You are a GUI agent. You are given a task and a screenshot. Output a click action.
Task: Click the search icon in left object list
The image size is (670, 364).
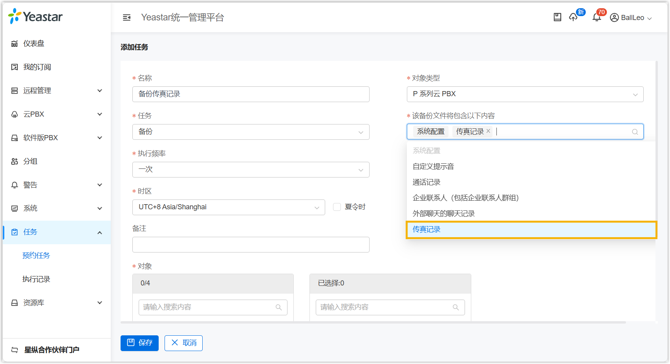point(279,307)
